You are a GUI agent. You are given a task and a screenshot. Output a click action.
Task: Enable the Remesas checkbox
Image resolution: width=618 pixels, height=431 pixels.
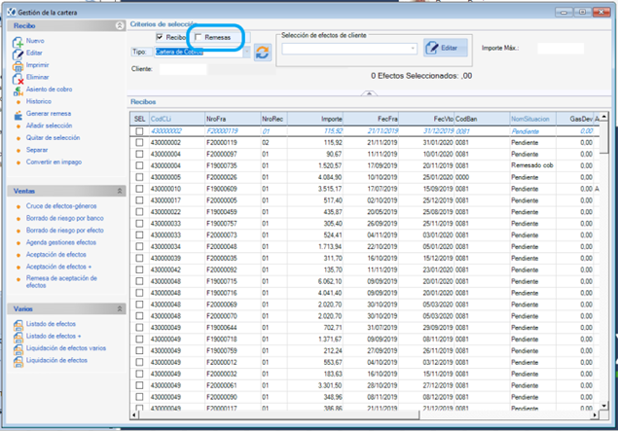(x=199, y=37)
